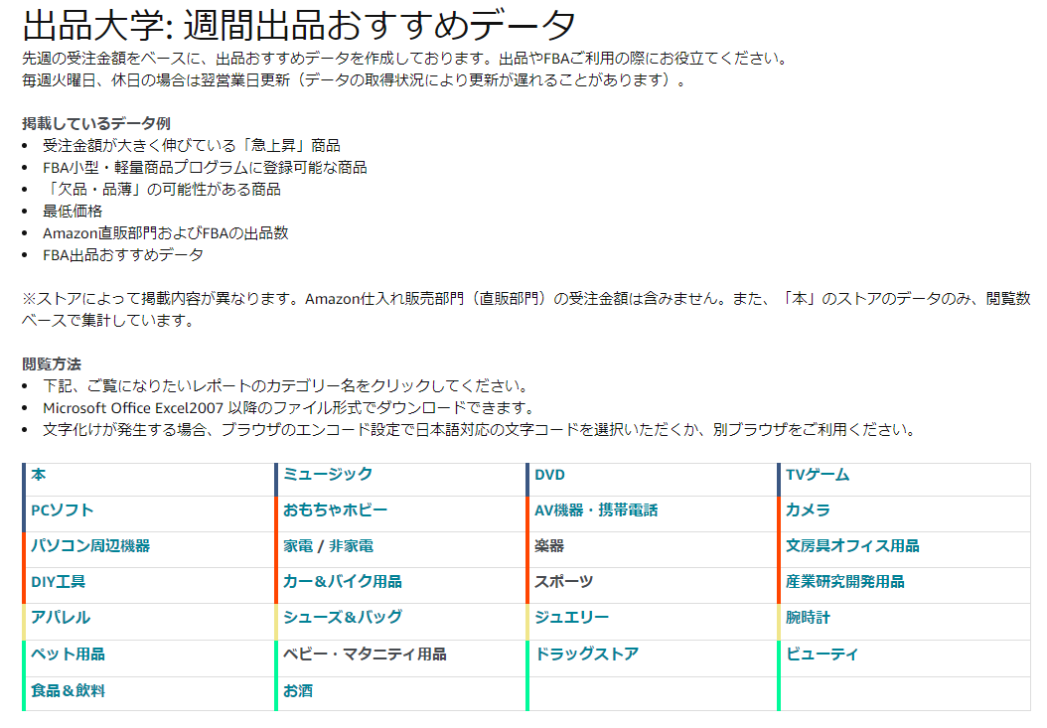Select the DIY工具 link
The image size is (1047, 728).
tap(58, 582)
